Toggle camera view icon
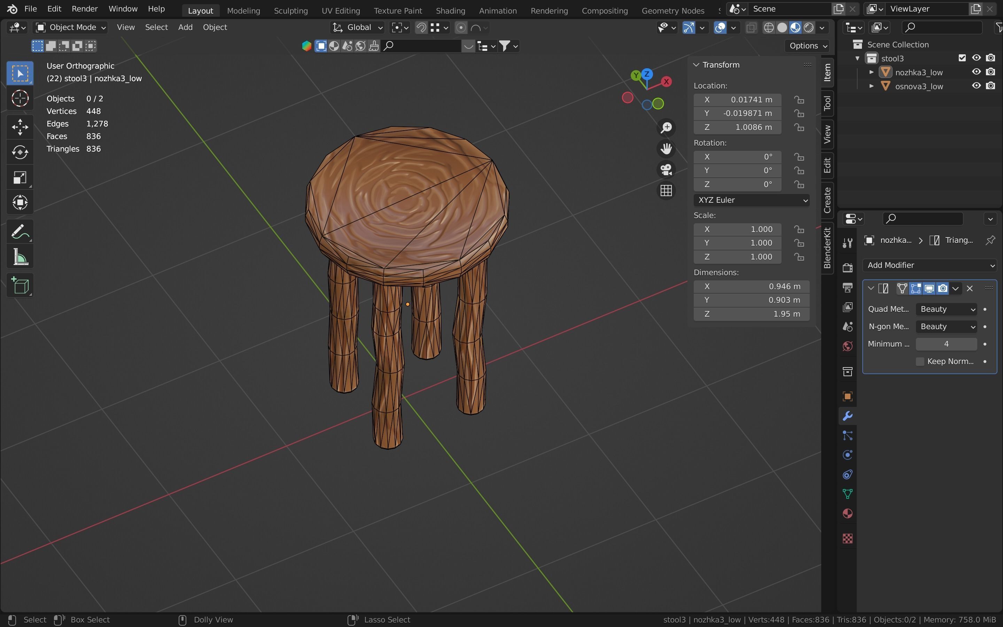1003x627 pixels. click(x=666, y=170)
